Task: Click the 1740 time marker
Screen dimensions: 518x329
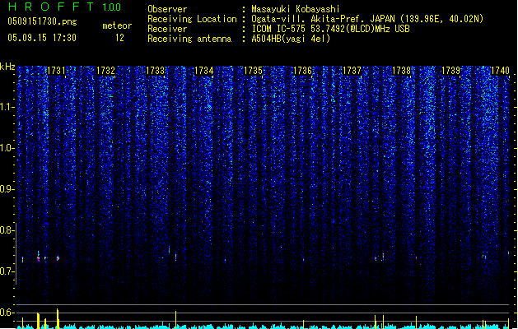Action: [x=500, y=71]
